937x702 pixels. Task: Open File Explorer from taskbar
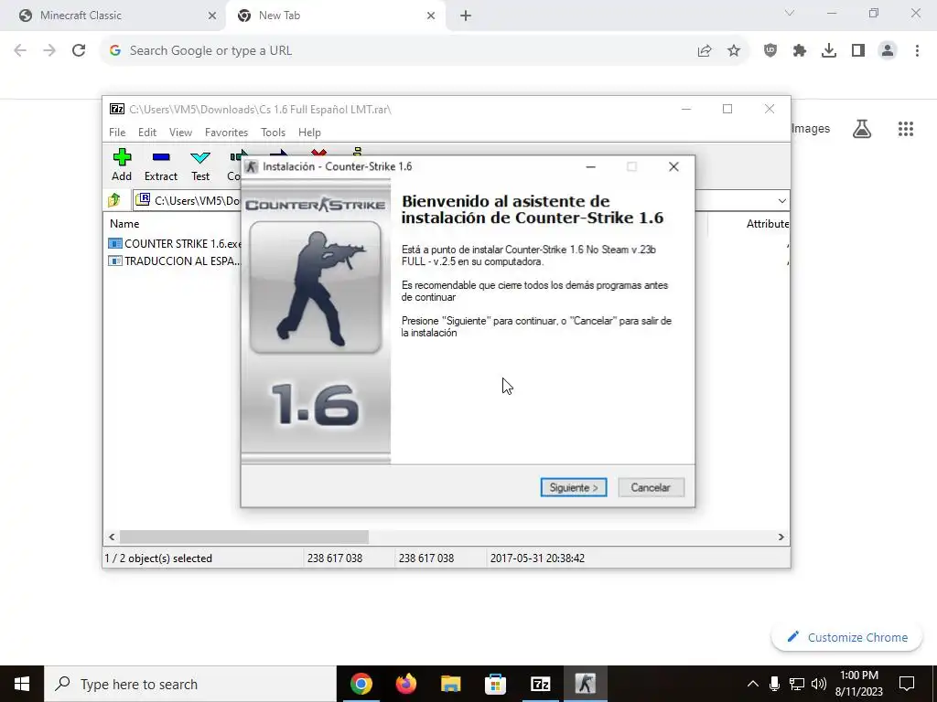point(450,684)
